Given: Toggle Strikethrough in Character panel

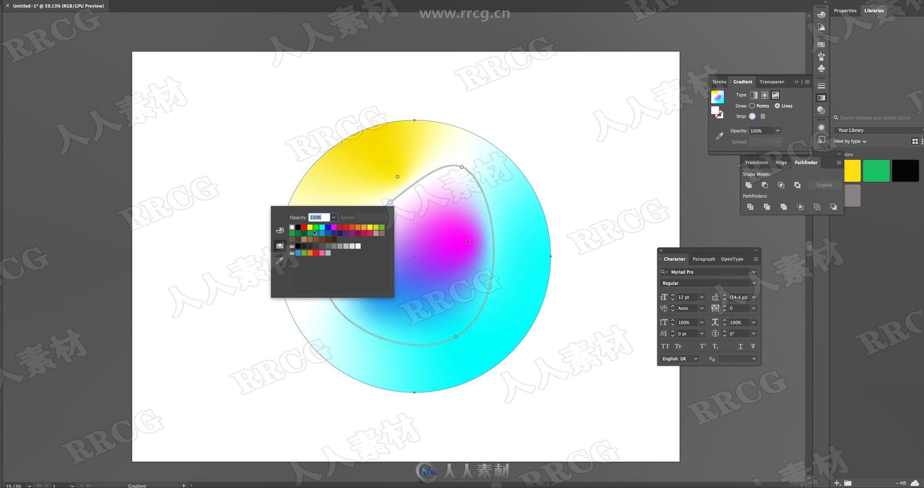Looking at the screenshot, I should (x=753, y=346).
